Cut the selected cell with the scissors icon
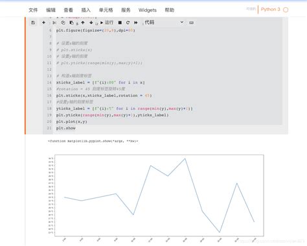The width and height of the screenshot is (307, 246). (54, 23)
